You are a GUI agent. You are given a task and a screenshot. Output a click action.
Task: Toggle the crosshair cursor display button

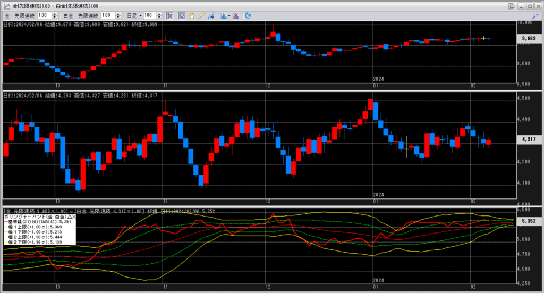(x=170, y=16)
